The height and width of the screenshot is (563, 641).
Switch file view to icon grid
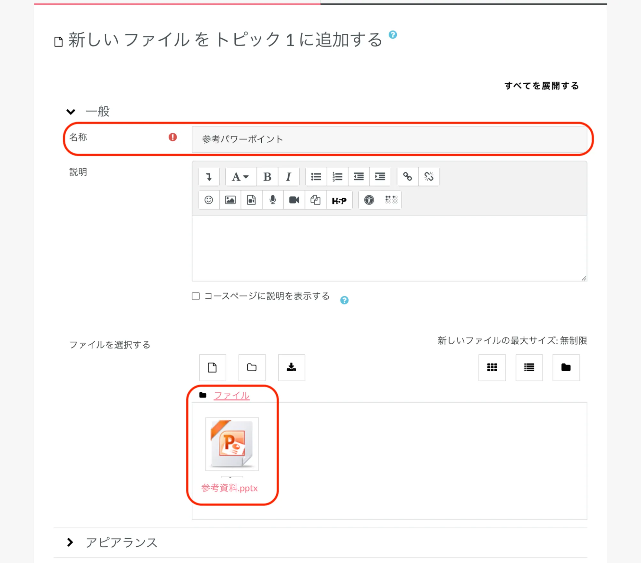(492, 367)
